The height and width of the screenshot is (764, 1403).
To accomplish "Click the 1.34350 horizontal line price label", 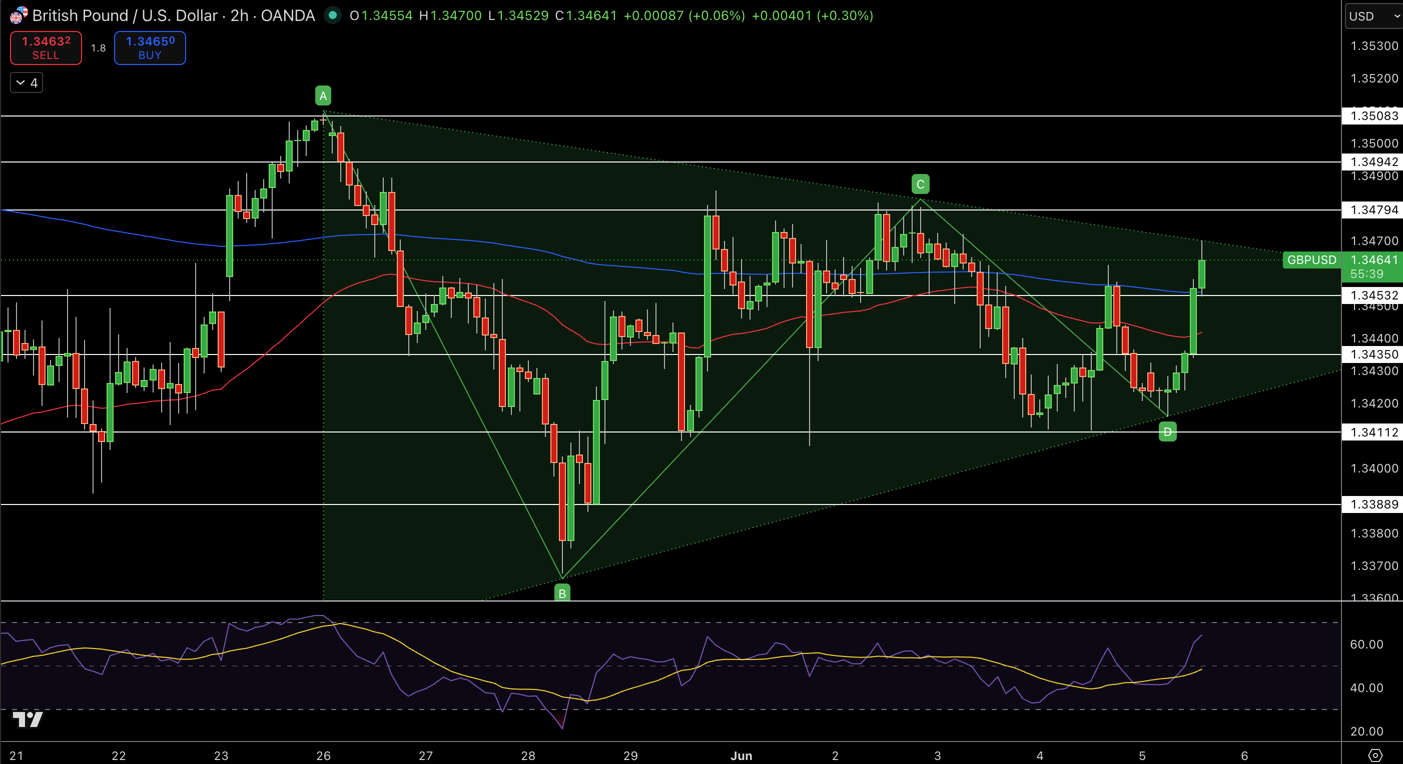I will [1372, 354].
